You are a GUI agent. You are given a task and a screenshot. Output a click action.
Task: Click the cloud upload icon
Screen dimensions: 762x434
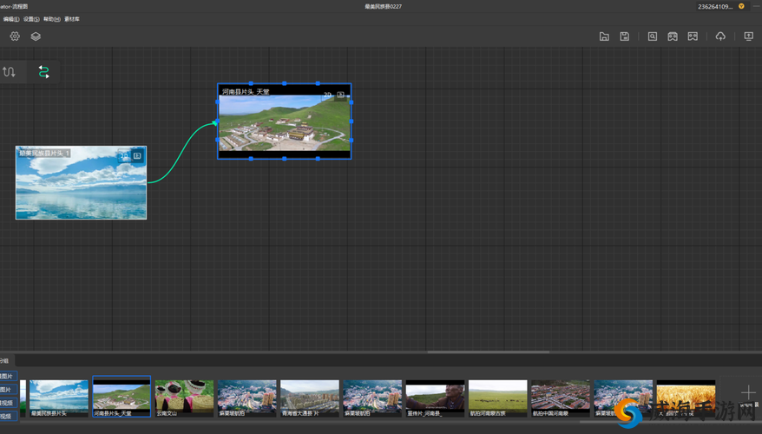720,36
